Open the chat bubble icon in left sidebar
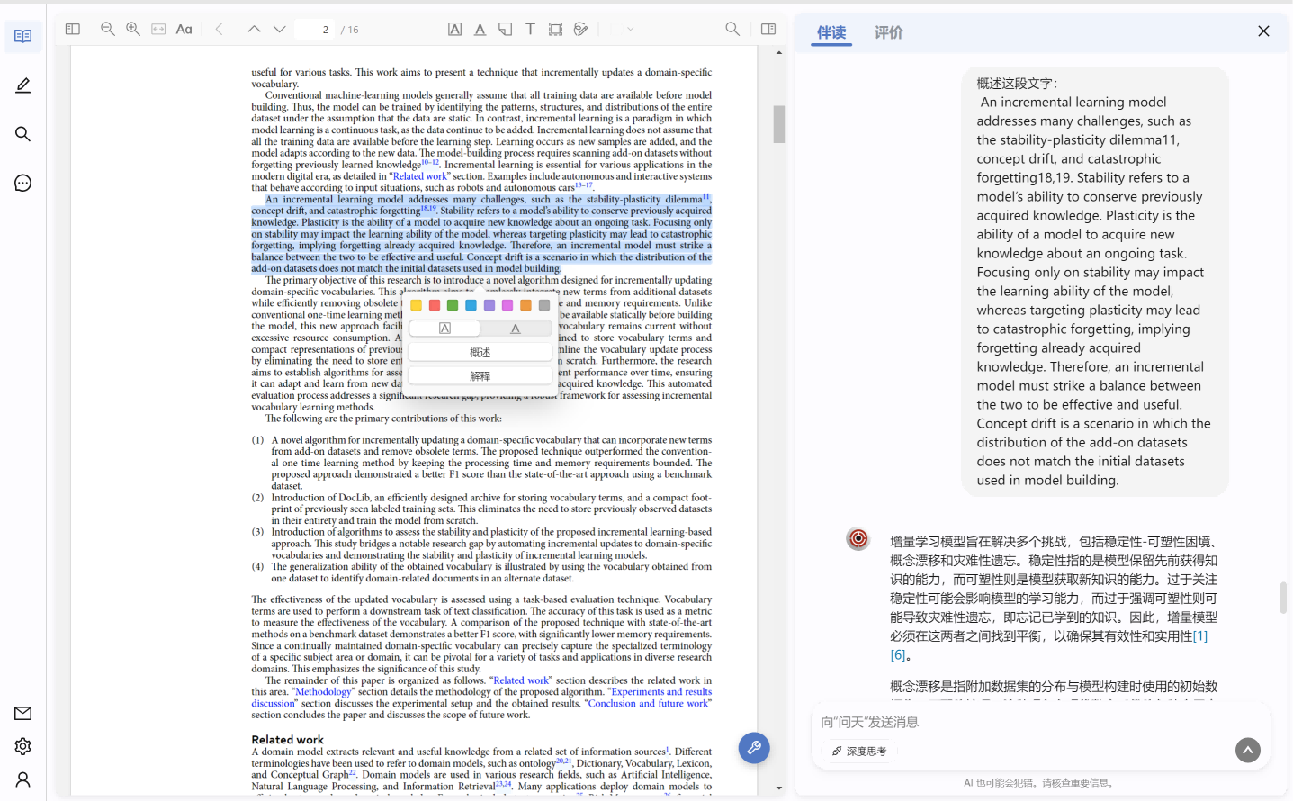 (23, 184)
